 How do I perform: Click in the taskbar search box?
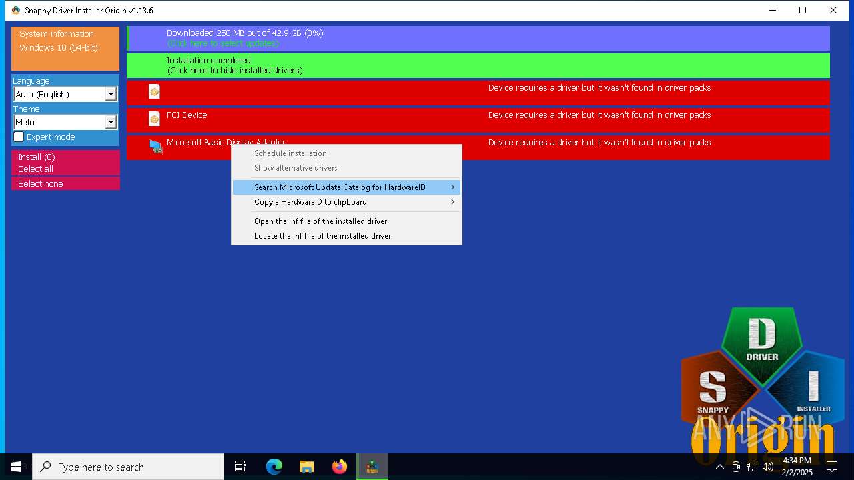[128, 467]
